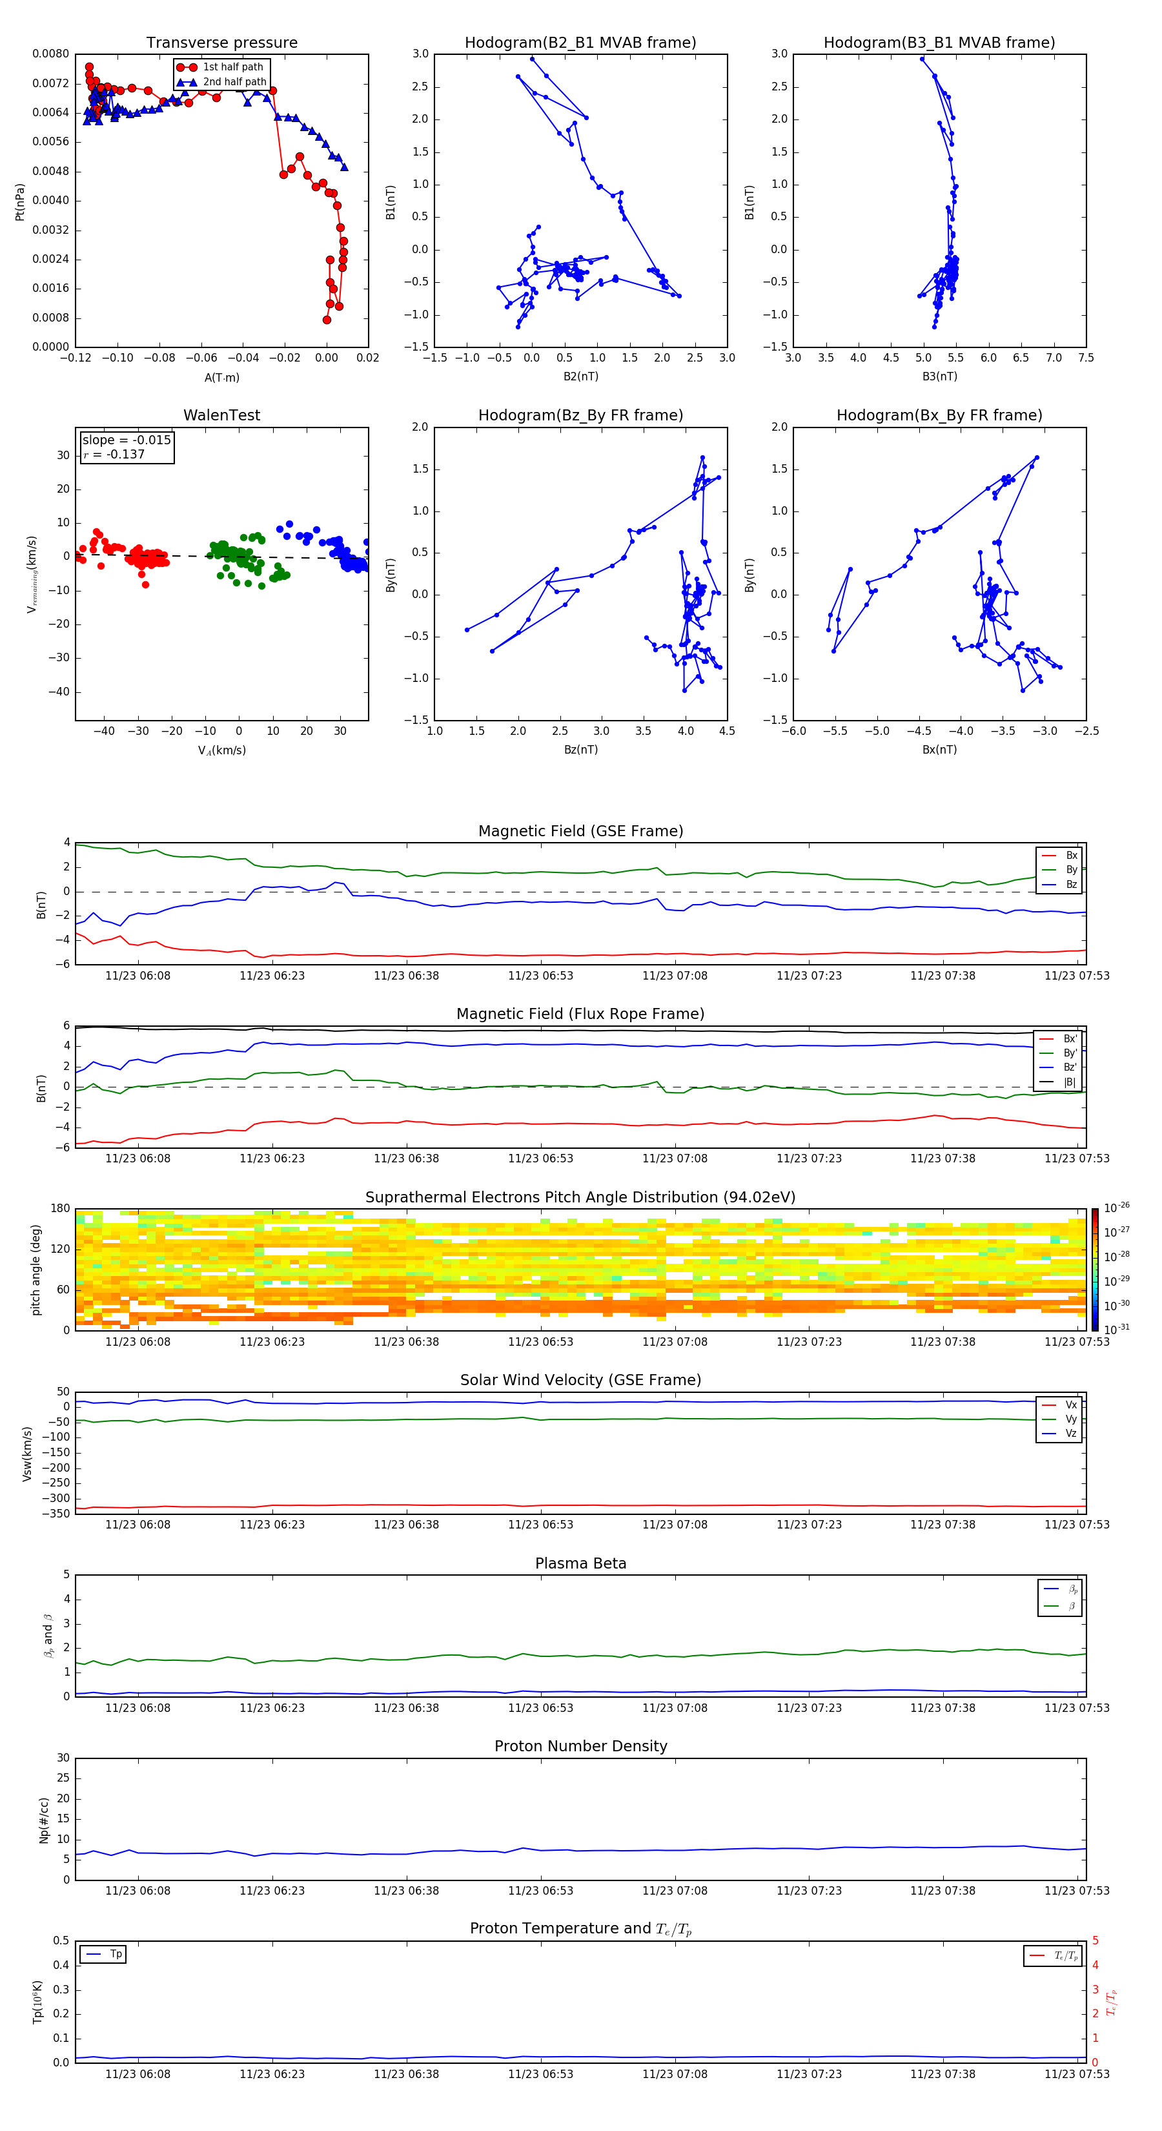The image size is (1162, 2131).
Task: Select "By" in the GSE magnetic field legend
Action: (x=1071, y=869)
